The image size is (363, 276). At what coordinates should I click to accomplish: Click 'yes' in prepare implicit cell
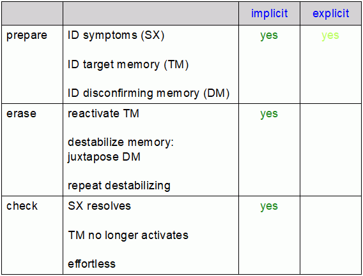click(269, 36)
